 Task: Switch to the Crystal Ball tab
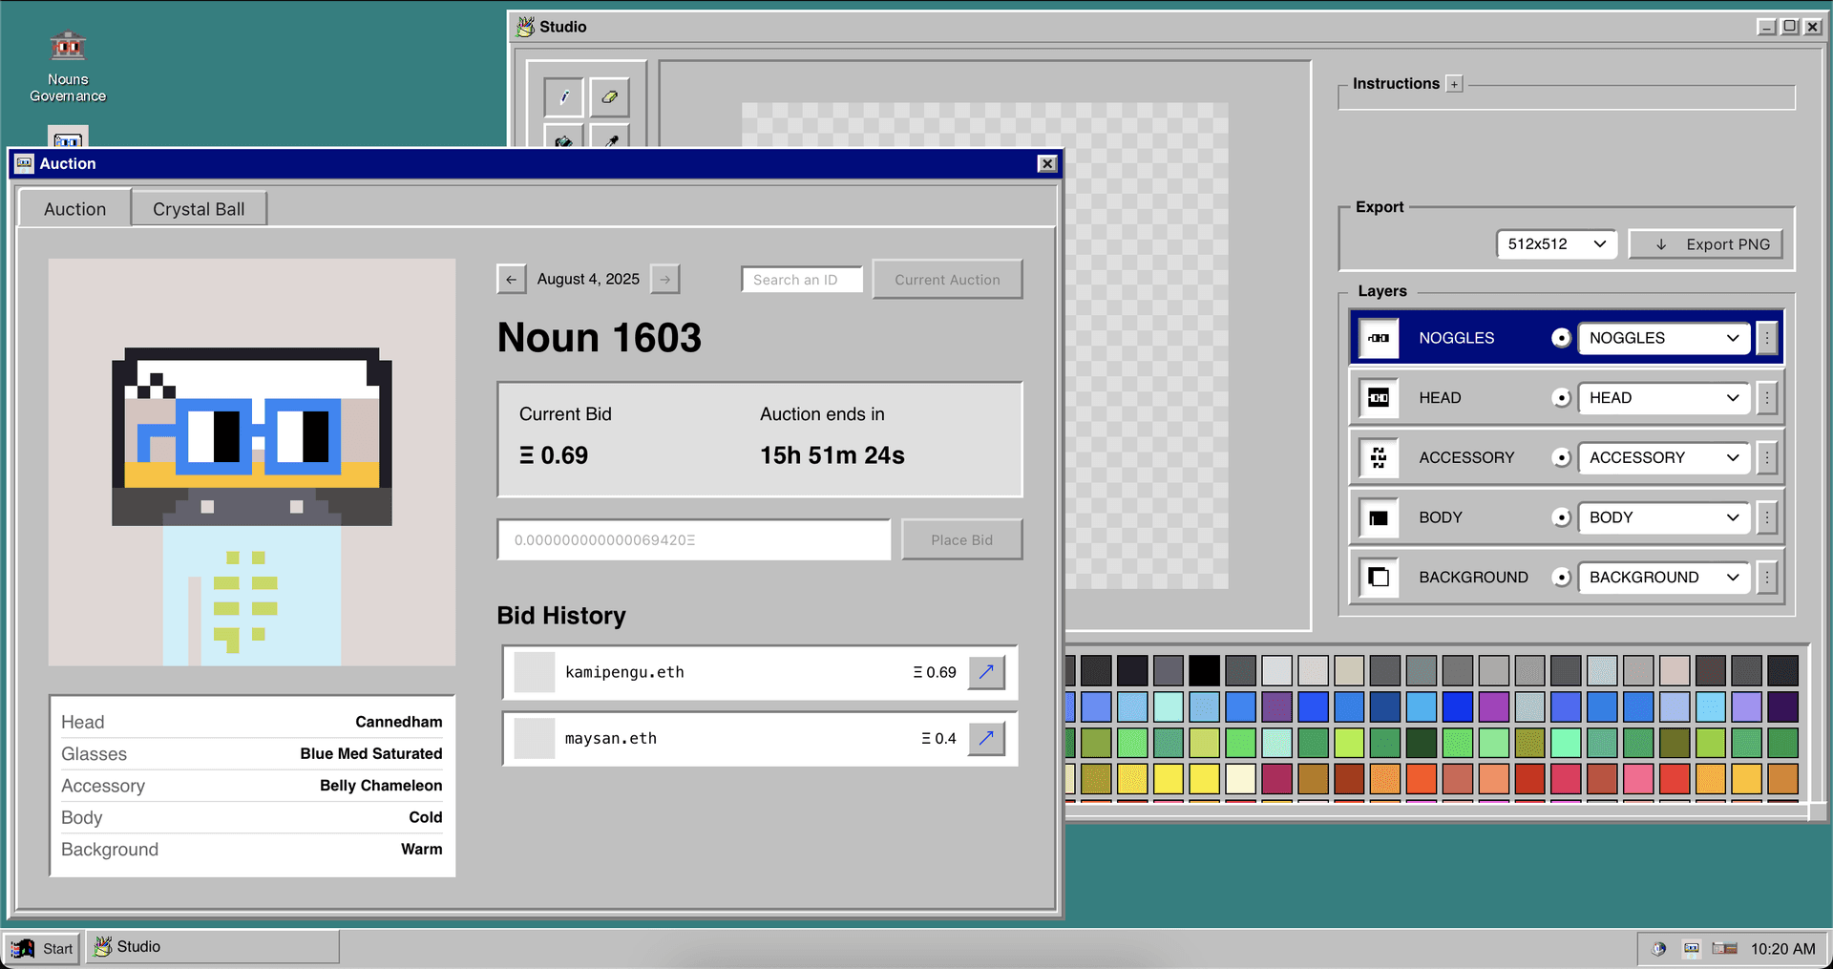pos(199,209)
